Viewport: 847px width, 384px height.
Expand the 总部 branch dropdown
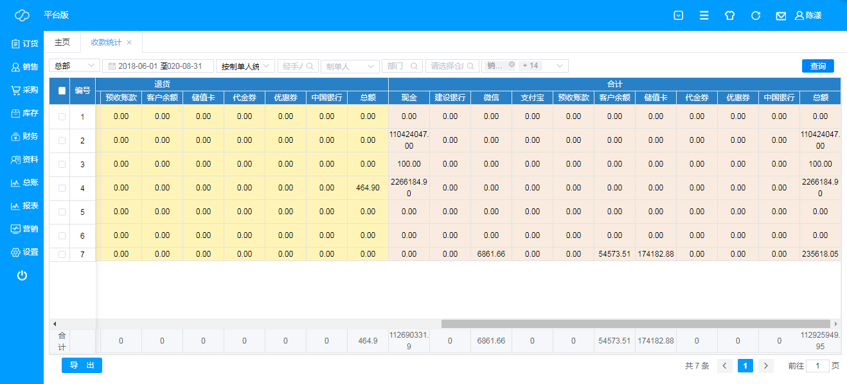tap(75, 66)
